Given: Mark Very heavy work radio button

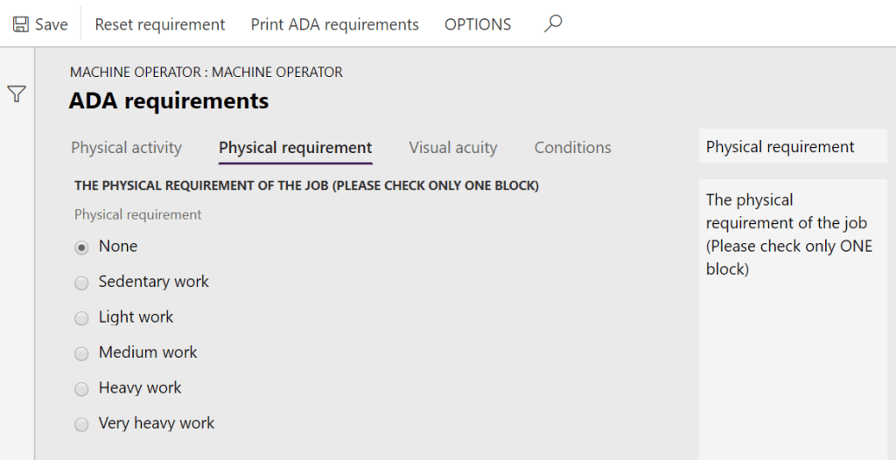Looking at the screenshot, I should pos(81,424).
